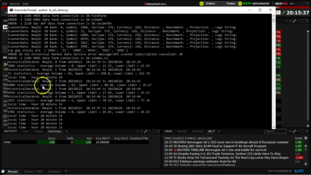Image resolution: width=311 pixels, height=175 pixels.
Task: Click the round icon beside RANK
Action: pyautogui.click(x=306, y=138)
